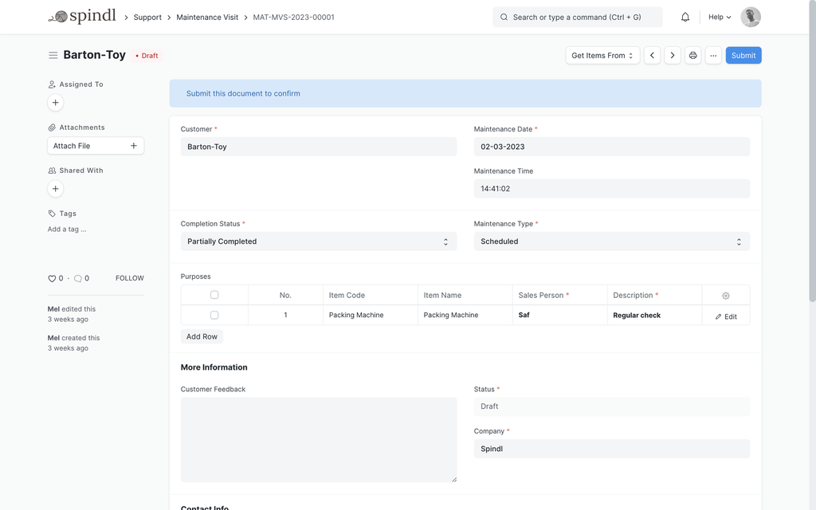Check the Packing Machine row checkbox
The image size is (816, 510).
tap(214, 315)
